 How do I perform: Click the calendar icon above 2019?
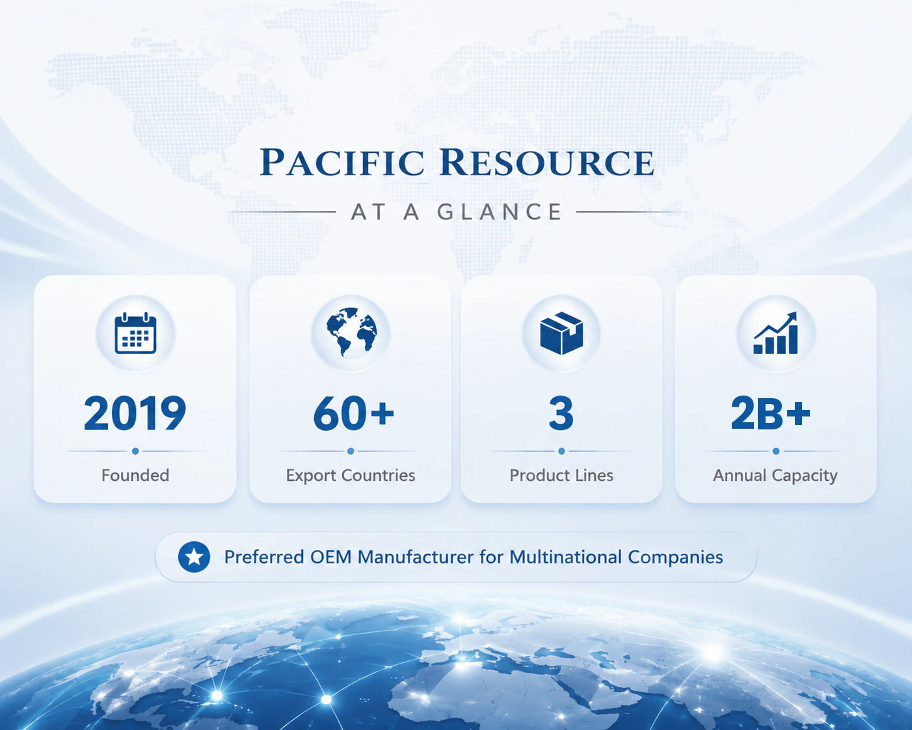(135, 333)
